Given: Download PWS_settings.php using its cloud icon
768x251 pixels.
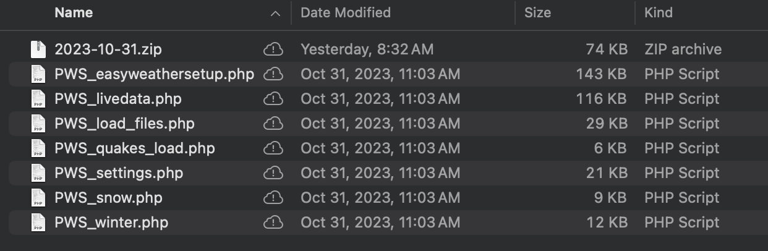Looking at the screenshot, I should pyautogui.click(x=273, y=173).
